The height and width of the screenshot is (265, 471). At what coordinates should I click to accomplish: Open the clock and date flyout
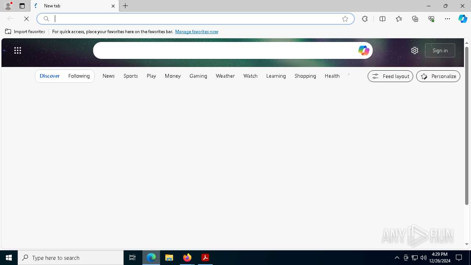point(440,258)
